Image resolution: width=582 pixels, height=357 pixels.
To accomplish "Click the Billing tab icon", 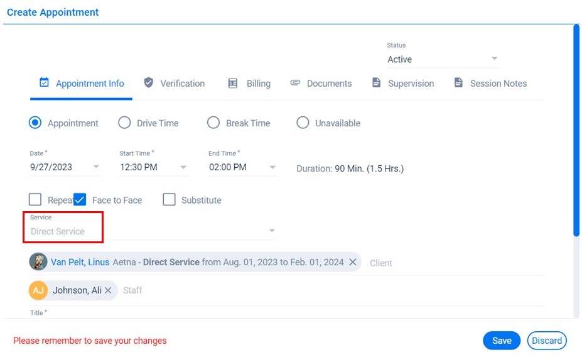I will pyautogui.click(x=233, y=83).
